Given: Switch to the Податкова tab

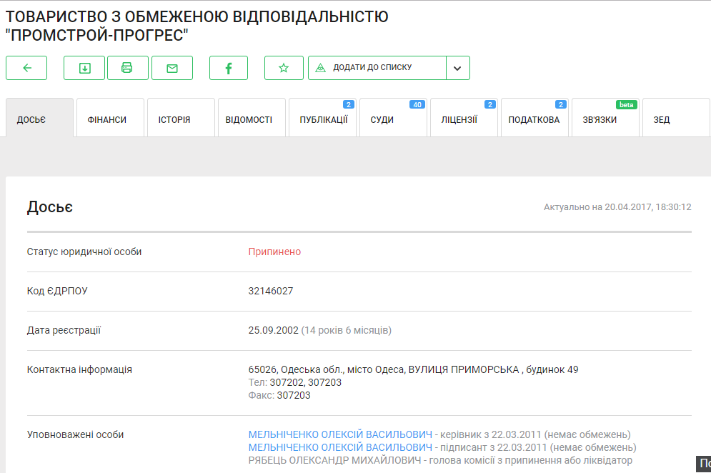Looking at the screenshot, I should (535, 119).
